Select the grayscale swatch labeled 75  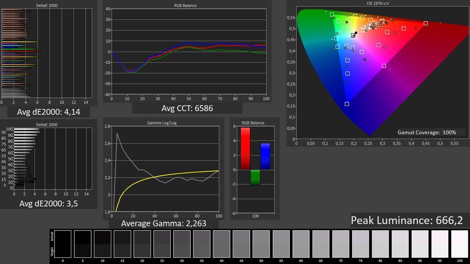[x=360, y=244]
